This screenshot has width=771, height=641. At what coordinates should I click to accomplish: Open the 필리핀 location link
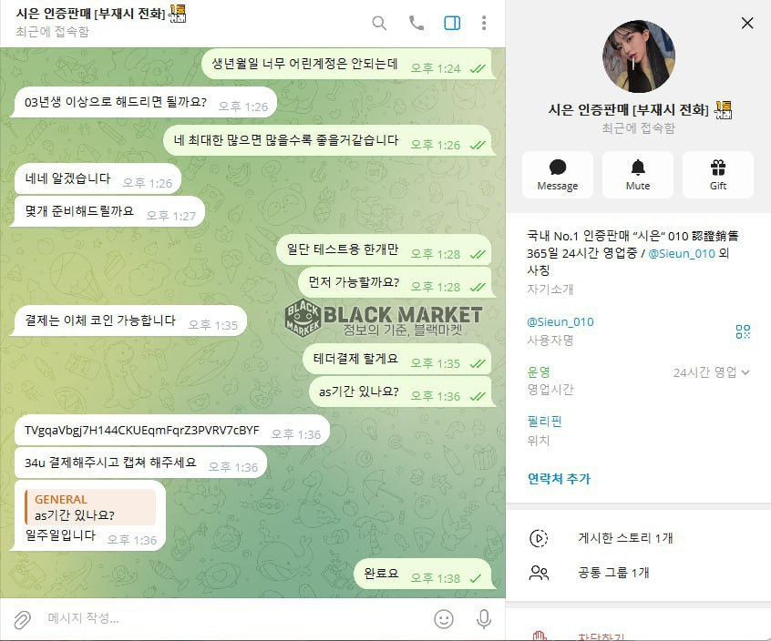(544, 422)
